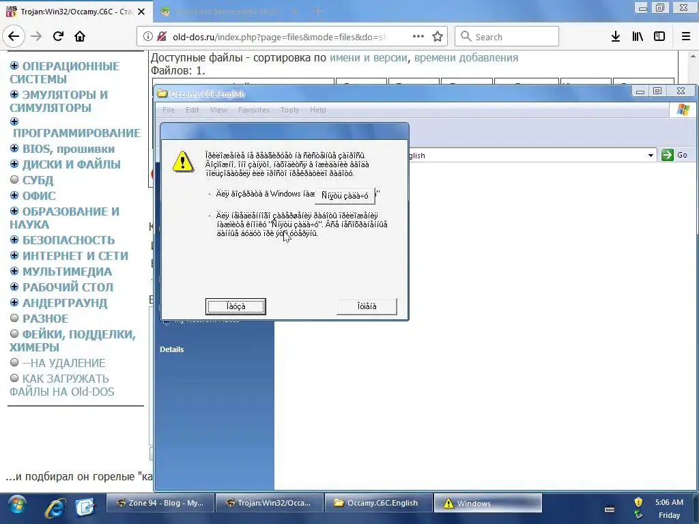
Task: Switch to Zone 94 - Blog taskbar window
Action: point(160,503)
